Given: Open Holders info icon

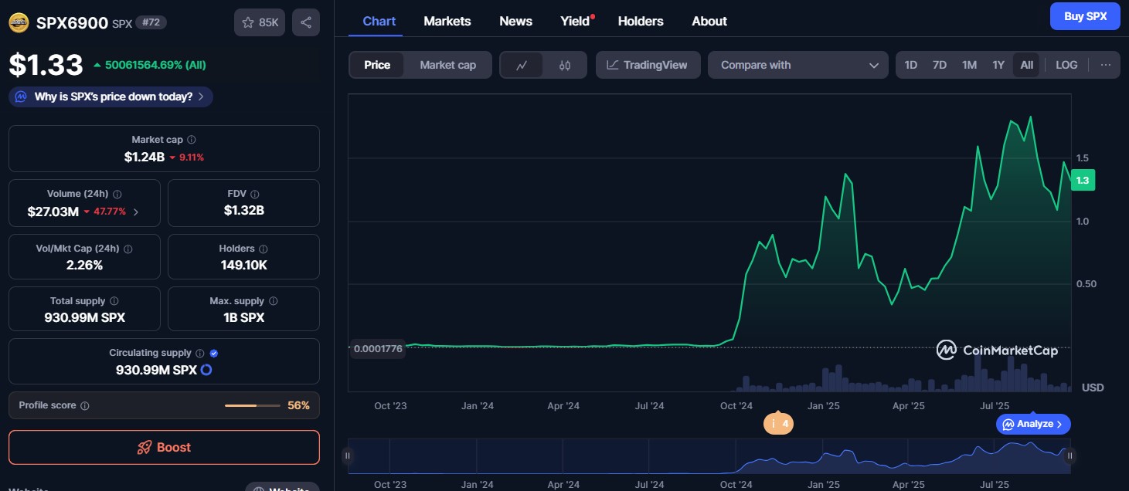Looking at the screenshot, I should click(264, 249).
